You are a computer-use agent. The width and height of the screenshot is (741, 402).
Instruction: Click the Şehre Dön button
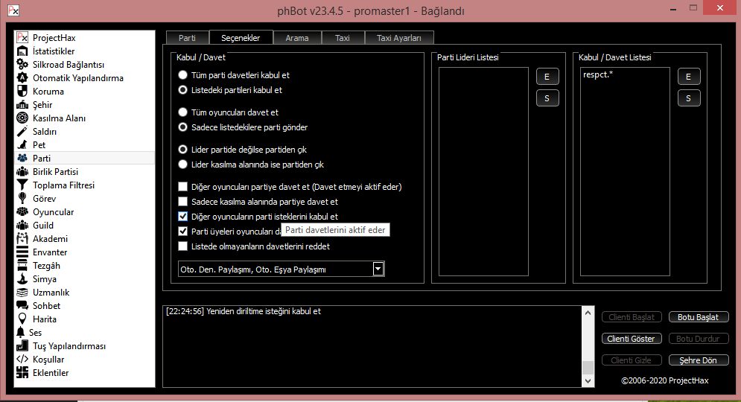point(698,360)
